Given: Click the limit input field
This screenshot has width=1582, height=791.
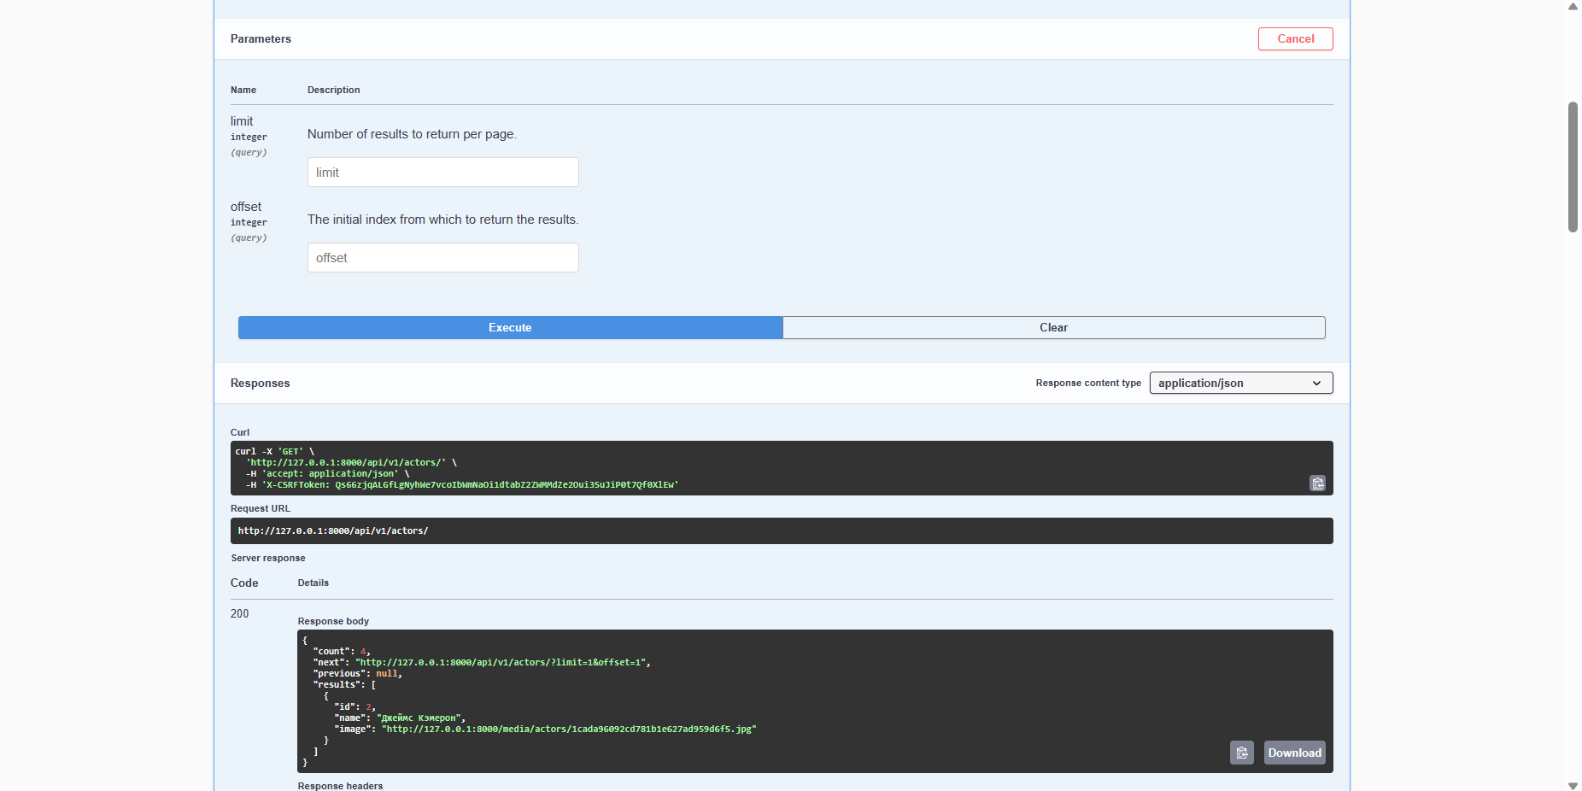Looking at the screenshot, I should [442, 172].
